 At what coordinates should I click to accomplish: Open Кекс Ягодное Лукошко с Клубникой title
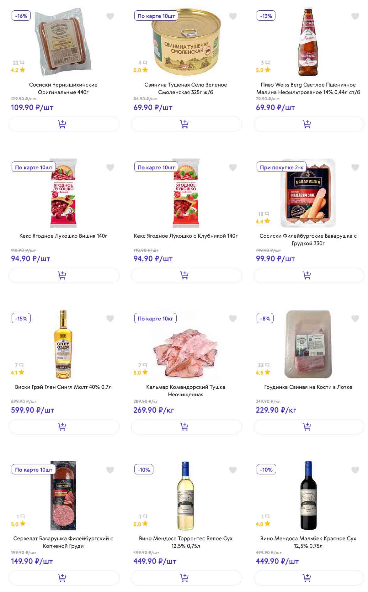(x=186, y=236)
